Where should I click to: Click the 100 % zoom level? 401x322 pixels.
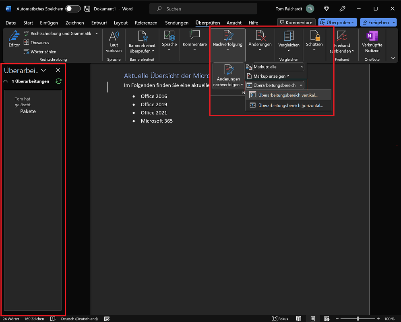coord(389,319)
